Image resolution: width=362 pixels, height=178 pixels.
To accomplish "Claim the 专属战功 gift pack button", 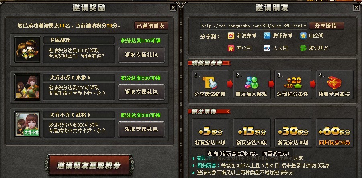I will point(141,55).
